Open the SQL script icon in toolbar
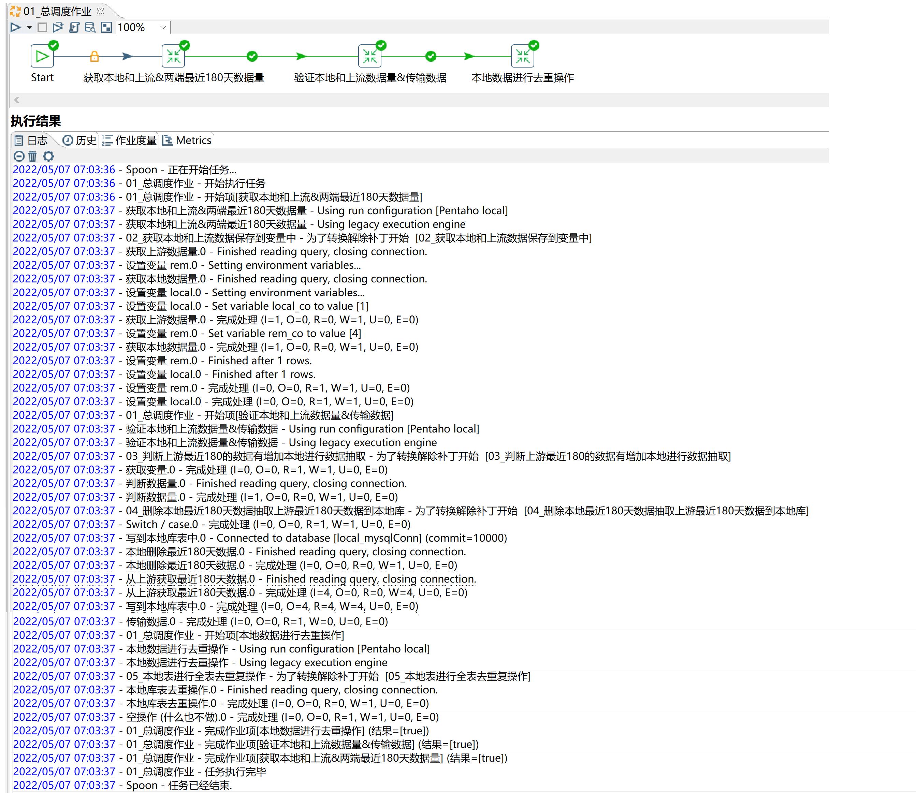This screenshot has height=793, width=916. pos(74,27)
